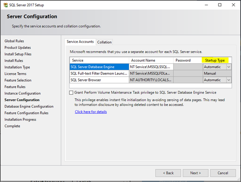
Task: Select the Service Accounts tab
Action: [x=80, y=41]
